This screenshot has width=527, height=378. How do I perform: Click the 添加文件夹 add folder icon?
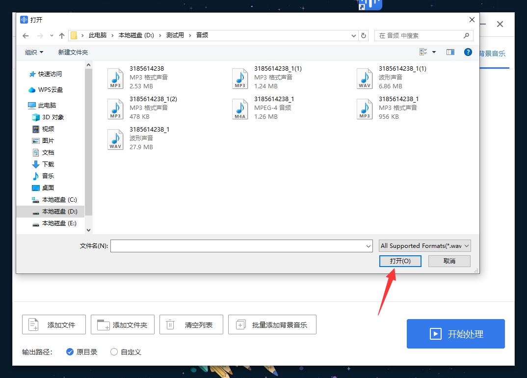(x=102, y=324)
